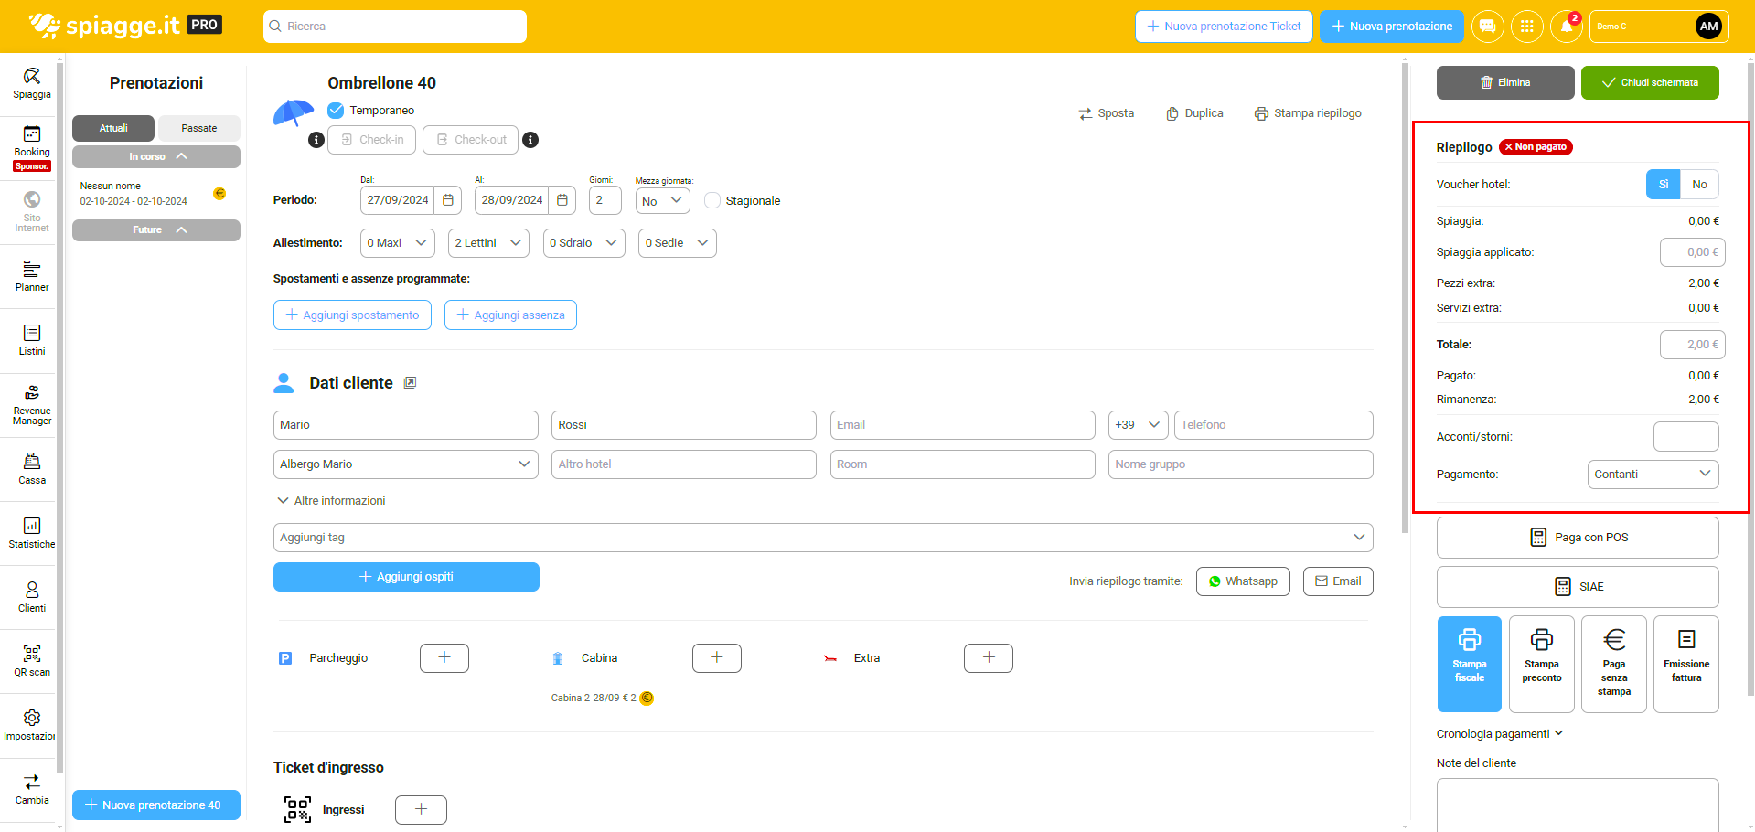1755x832 pixels.
Task: Uncheck the Temporaneo checkbox
Action: (336, 111)
